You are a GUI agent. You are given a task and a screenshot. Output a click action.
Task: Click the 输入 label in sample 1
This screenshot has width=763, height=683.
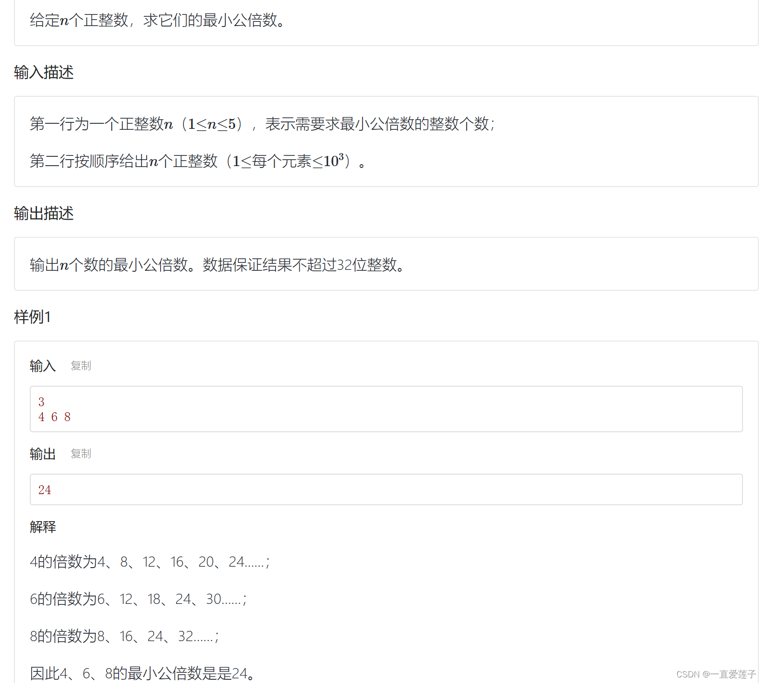pyautogui.click(x=43, y=366)
